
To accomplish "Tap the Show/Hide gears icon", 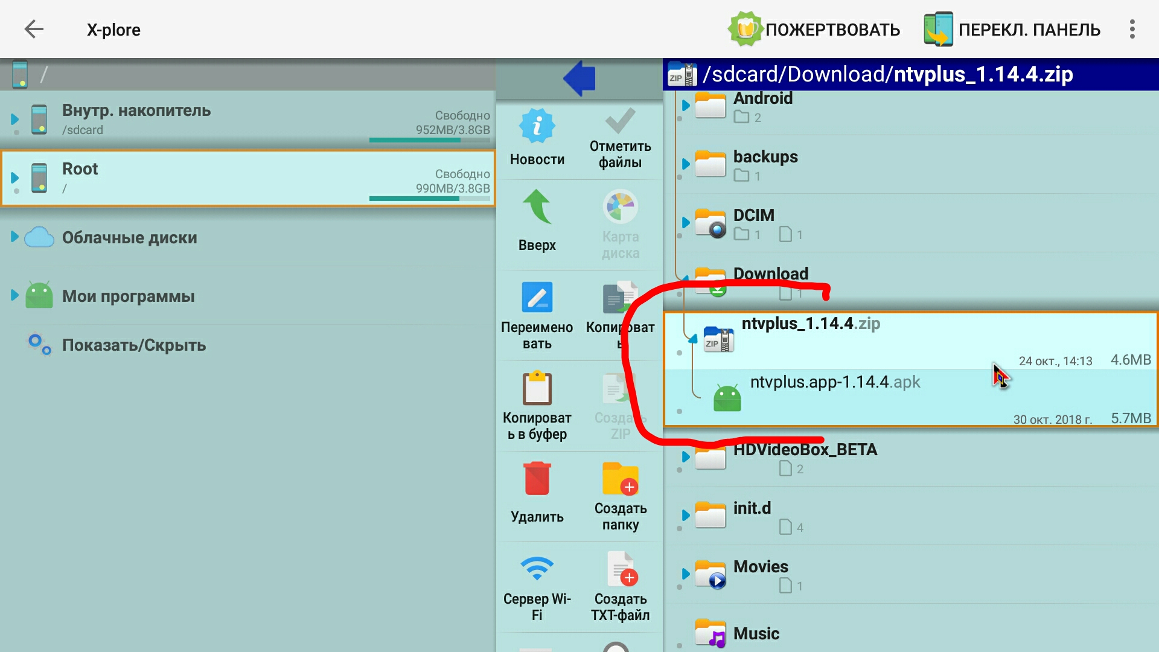I will pyautogui.click(x=39, y=344).
